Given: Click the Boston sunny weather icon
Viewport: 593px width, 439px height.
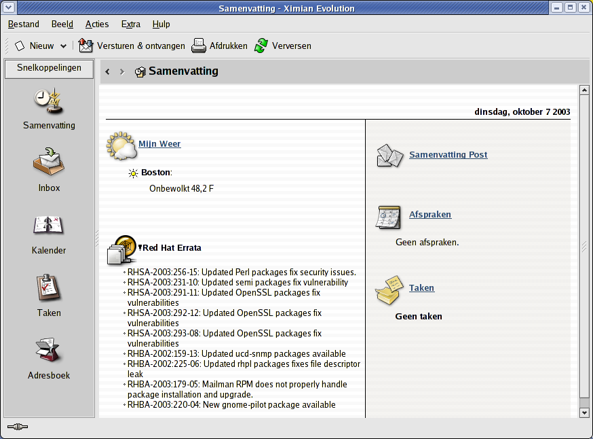Looking at the screenshot, I should [133, 173].
